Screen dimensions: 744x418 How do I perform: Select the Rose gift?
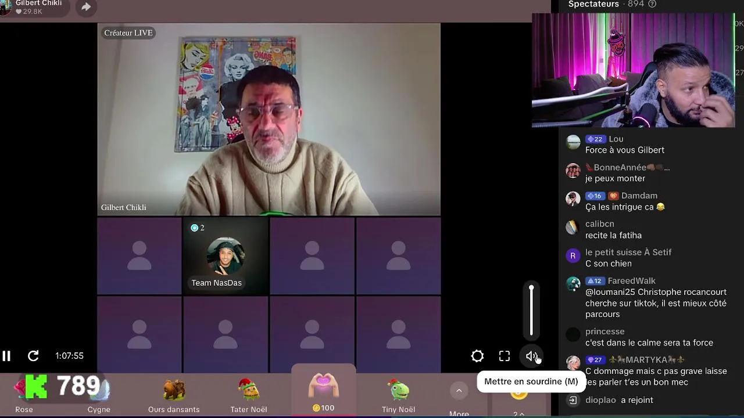point(24,395)
